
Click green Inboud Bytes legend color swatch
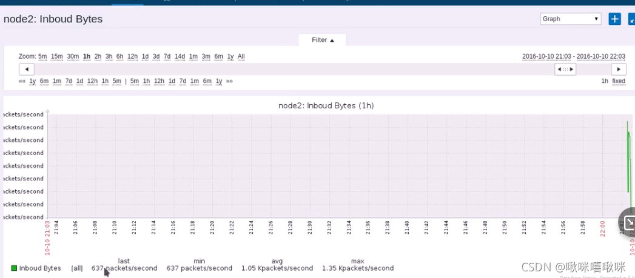pyautogui.click(x=14, y=268)
